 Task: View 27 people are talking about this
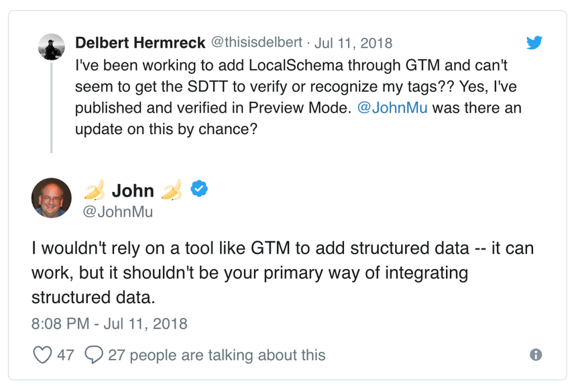pyautogui.click(x=217, y=355)
